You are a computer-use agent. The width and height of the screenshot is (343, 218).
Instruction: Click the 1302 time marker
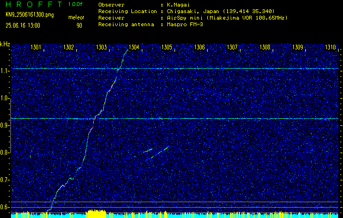(69, 47)
